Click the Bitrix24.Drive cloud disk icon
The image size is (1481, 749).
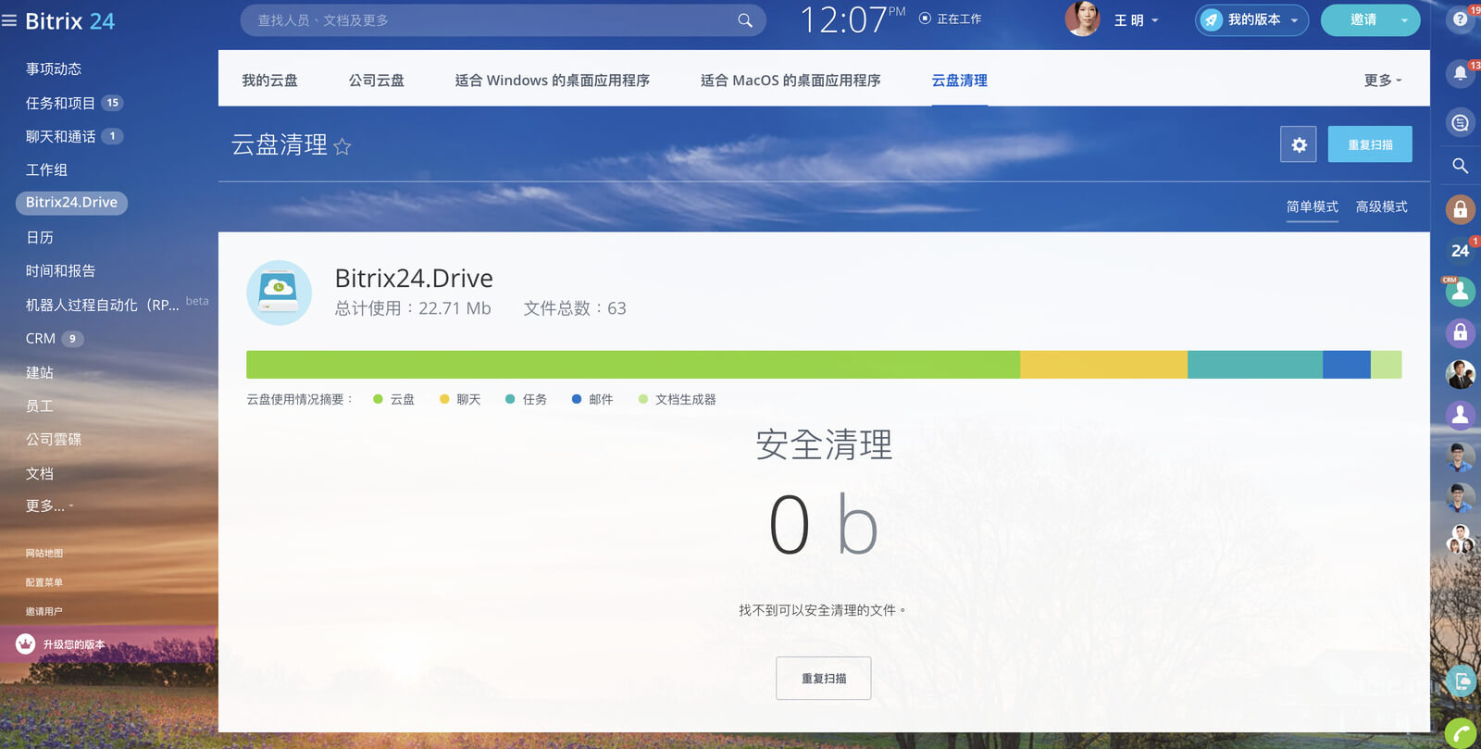[x=279, y=293]
